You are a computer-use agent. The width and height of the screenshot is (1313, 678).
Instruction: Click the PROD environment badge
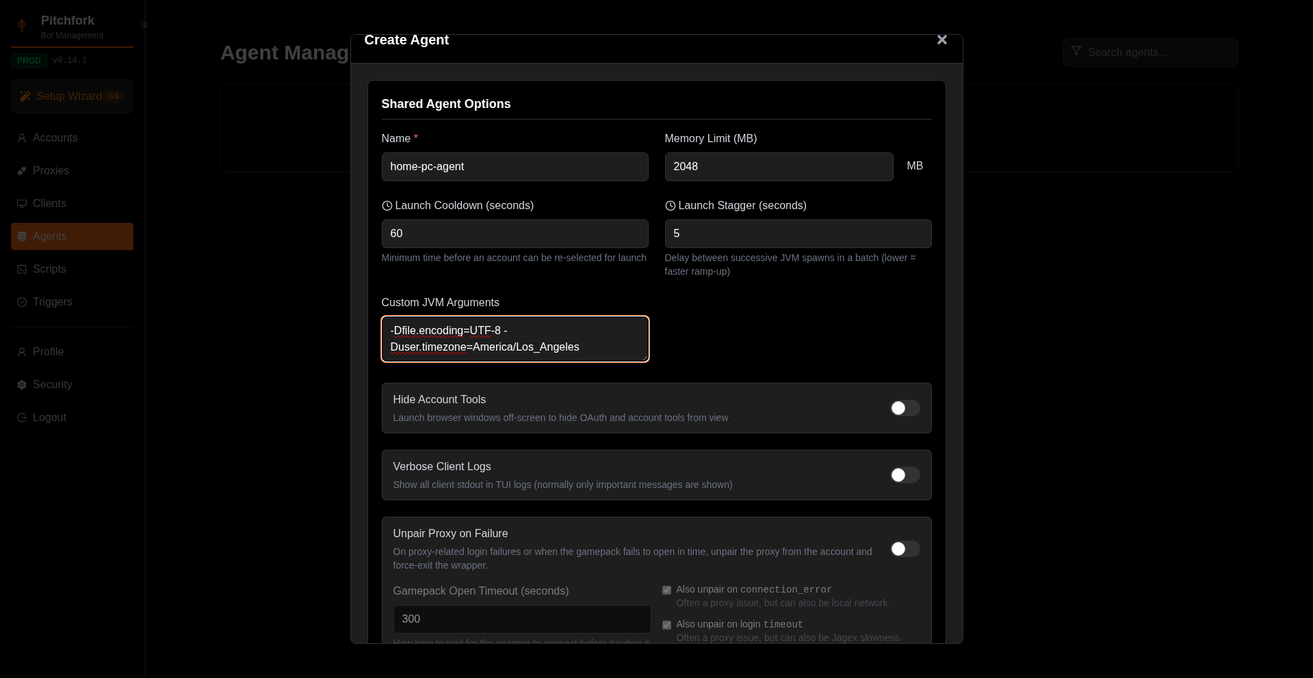[x=29, y=60]
